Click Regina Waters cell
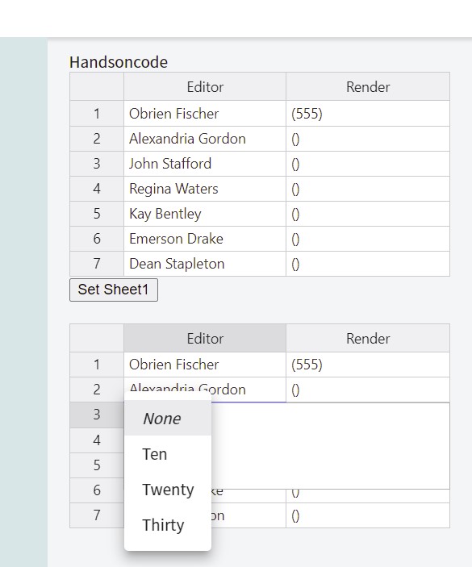Viewport: 472px width, 567px height. [x=205, y=189]
